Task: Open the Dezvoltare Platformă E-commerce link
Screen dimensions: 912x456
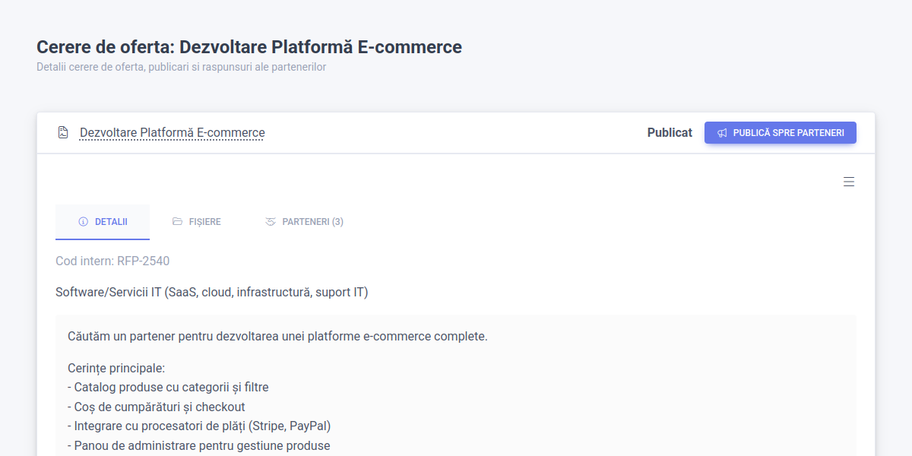Action: (172, 132)
